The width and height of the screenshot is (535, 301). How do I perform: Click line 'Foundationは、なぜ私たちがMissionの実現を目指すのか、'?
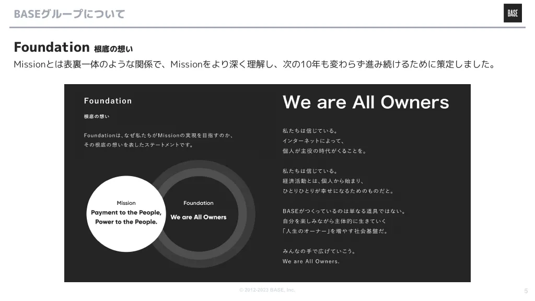tap(159, 135)
